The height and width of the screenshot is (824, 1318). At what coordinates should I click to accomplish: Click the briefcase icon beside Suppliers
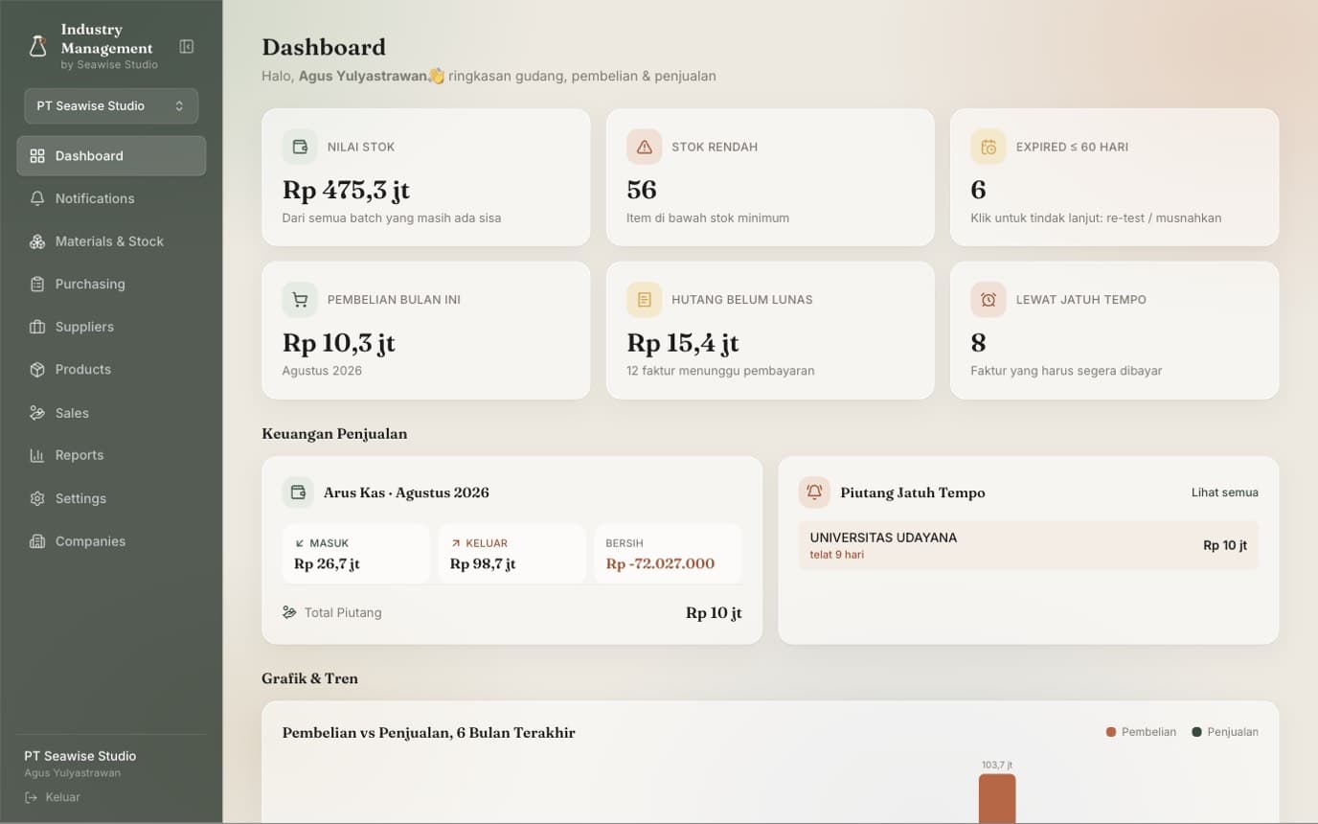pyautogui.click(x=37, y=327)
